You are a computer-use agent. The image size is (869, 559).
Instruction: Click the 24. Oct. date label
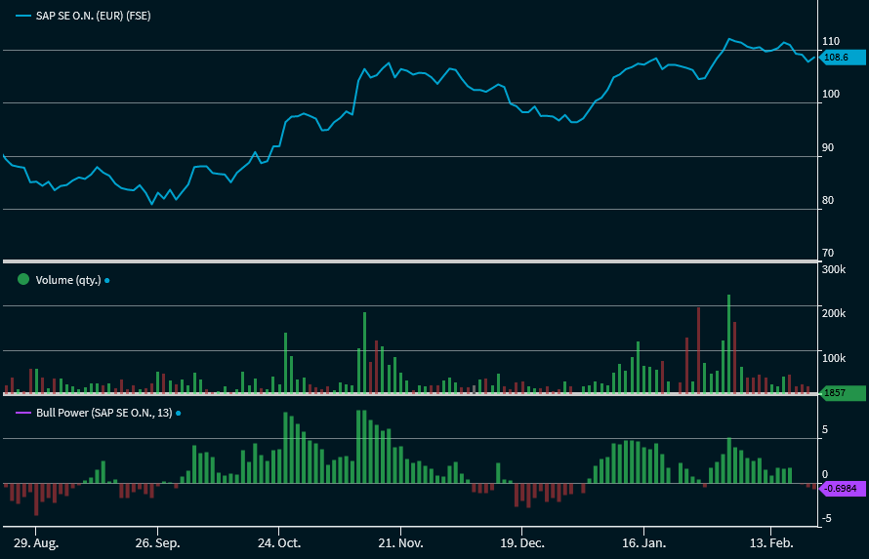coord(279,541)
